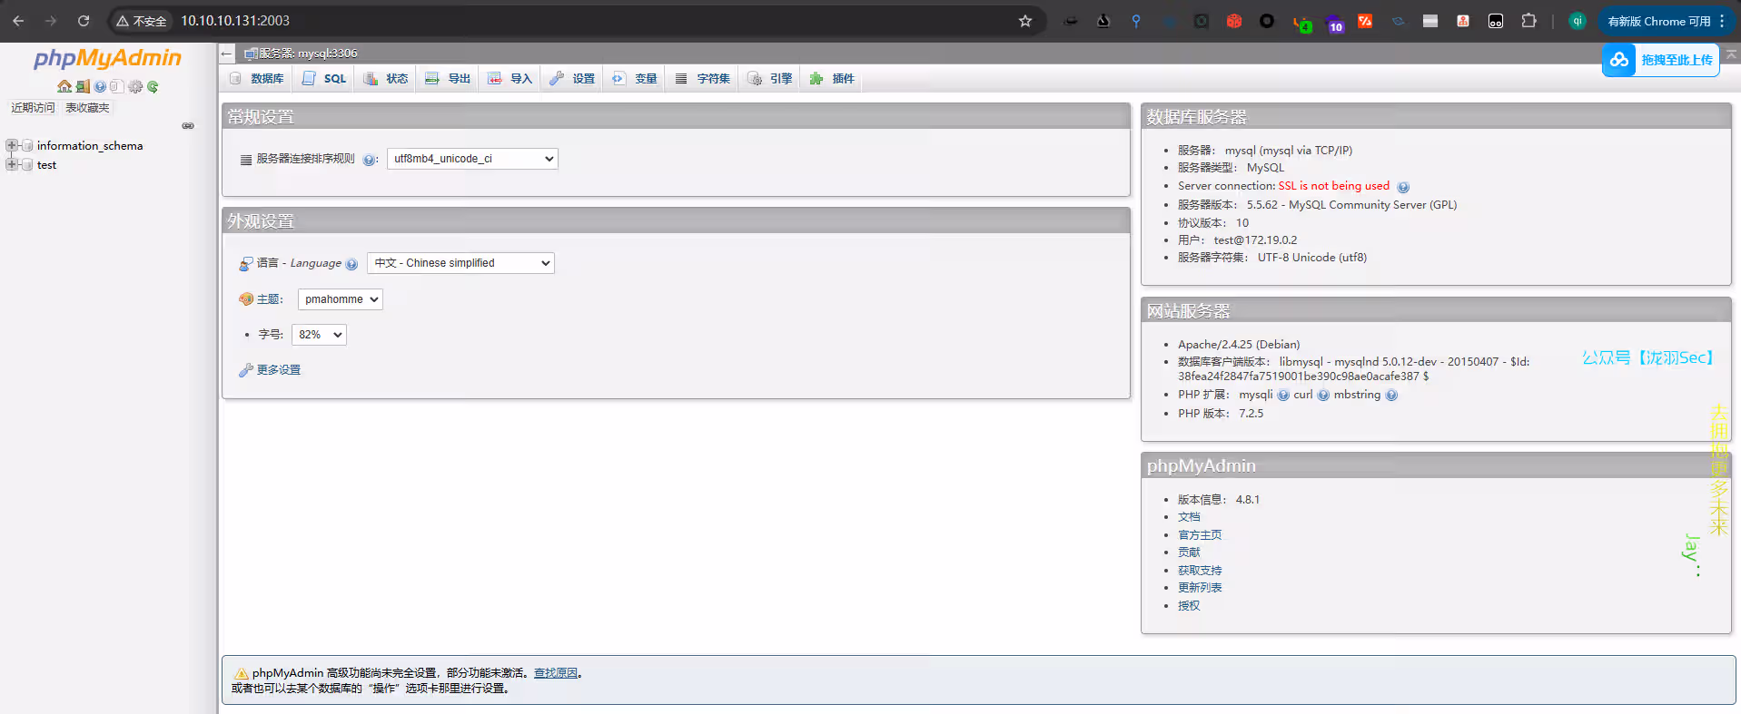Click the green log out door icon
Image resolution: width=1741 pixels, height=714 pixels.
(83, 87)
